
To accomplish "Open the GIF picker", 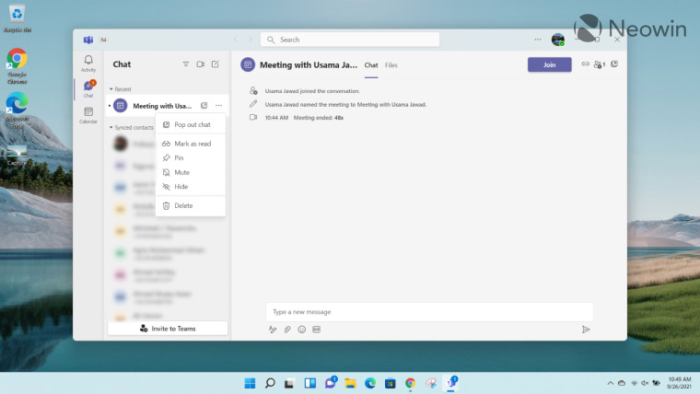I will tap(317, 330).
